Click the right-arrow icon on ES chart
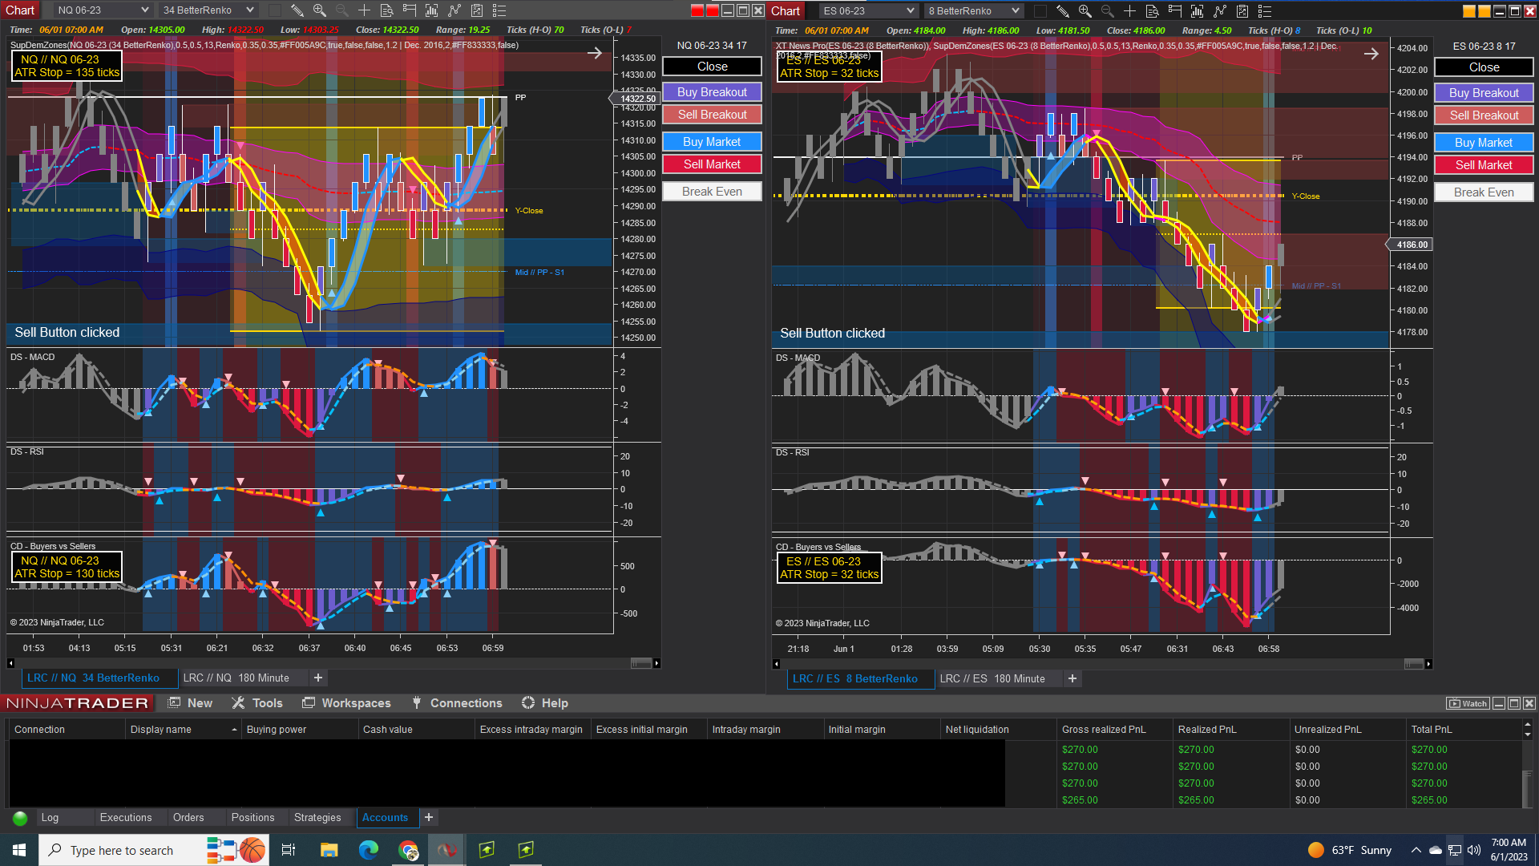Viewport: 1539px width, 866px height. [1371, 54]
